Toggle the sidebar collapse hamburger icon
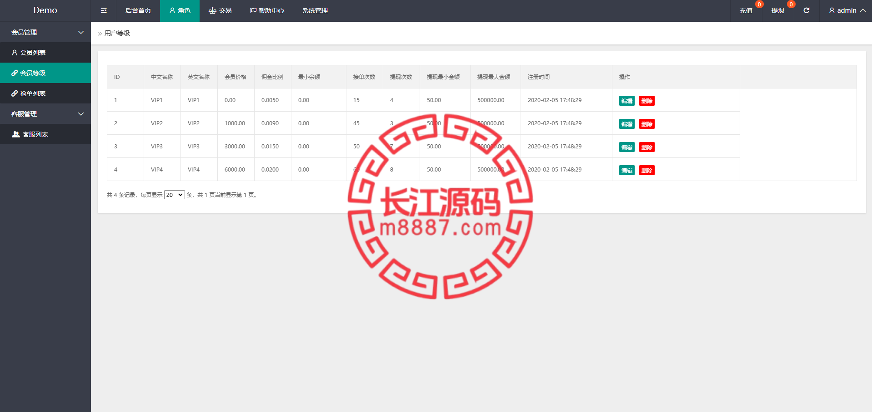This screenshot has height=412, width=872. tap(104, 10)
